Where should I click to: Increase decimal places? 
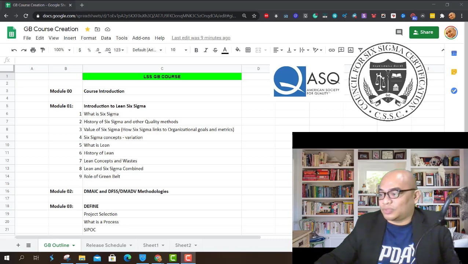(x=107, y=50)
